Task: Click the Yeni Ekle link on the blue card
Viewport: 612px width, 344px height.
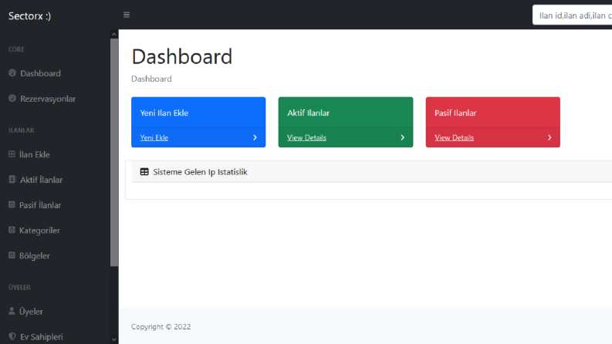Action: [x=154, y=138]
